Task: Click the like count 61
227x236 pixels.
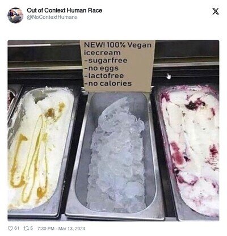Action: [x=17, y=228]
